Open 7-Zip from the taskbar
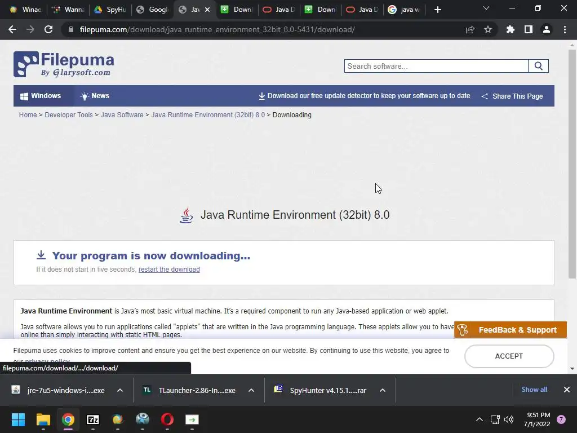Image resolution: width=577 pixels, height=433 pixels. pos(93,419)
